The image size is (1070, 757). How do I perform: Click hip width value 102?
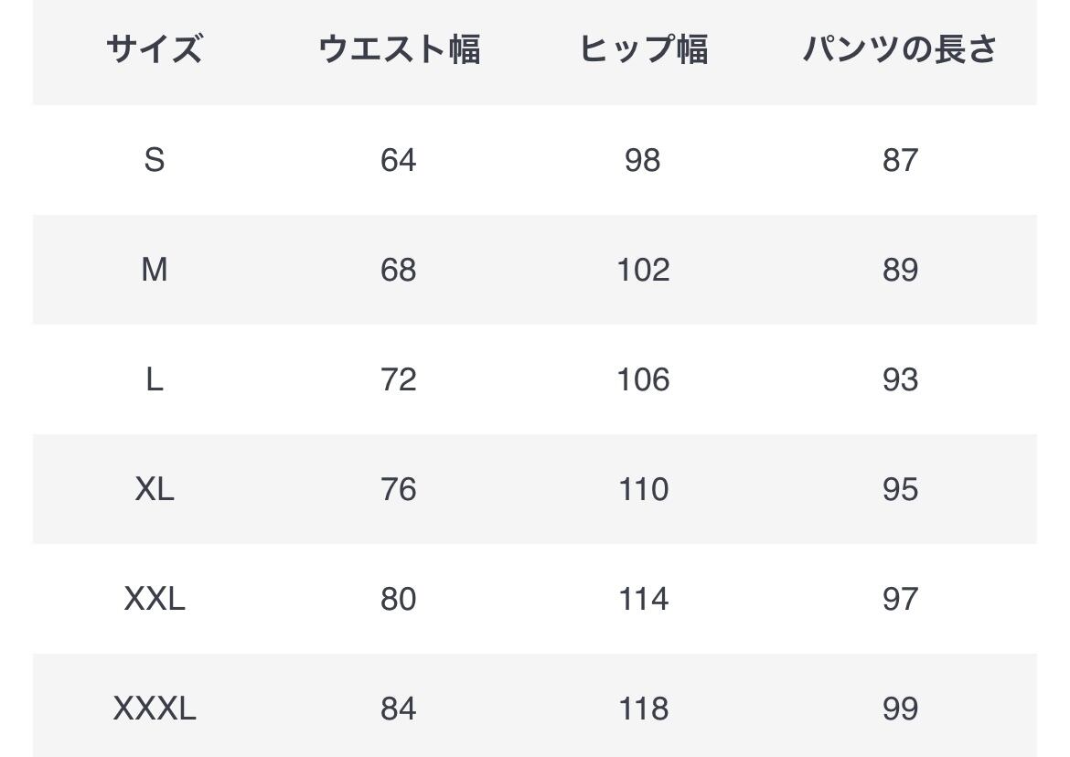point(642,270)
